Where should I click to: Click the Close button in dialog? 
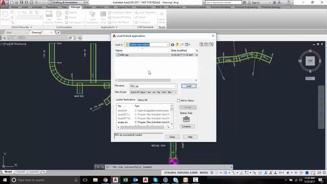pyautogui.click(x=172, y=137)
